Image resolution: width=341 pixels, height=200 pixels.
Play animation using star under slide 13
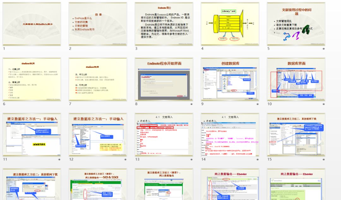(x=191, y=159)
